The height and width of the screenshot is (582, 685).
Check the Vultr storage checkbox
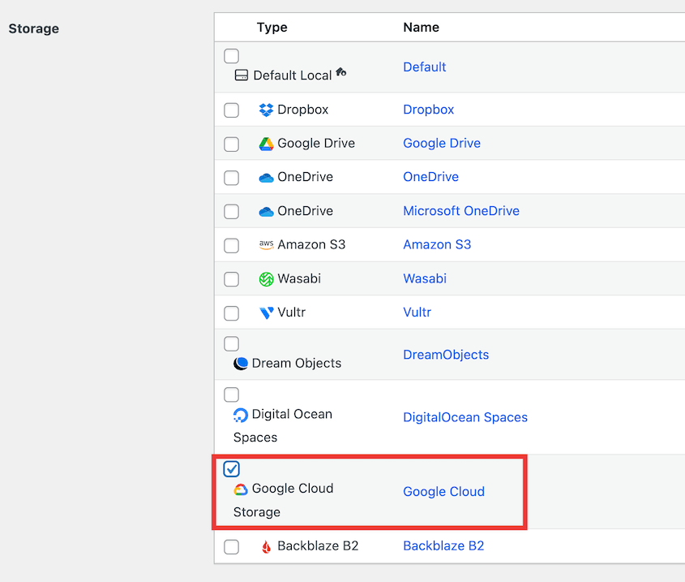click(x=232, y=313)
